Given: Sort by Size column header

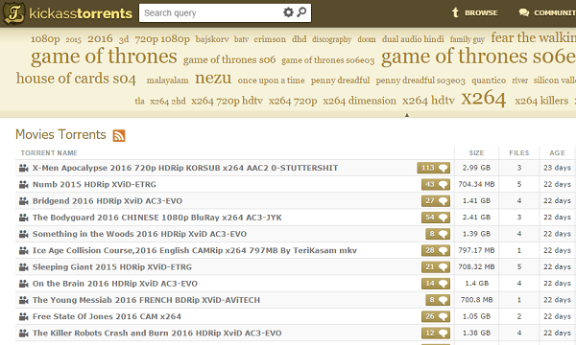Looking at the screenshot, I should (x=476, y=153).
